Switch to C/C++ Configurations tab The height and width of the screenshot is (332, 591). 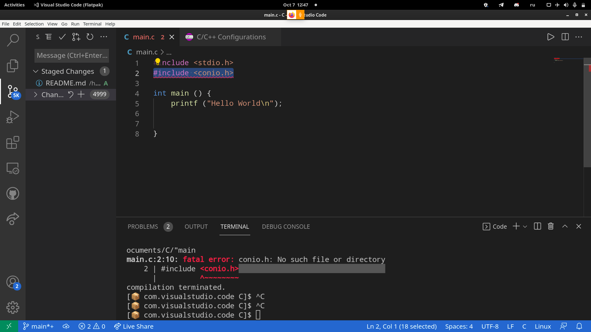[231, 37]
